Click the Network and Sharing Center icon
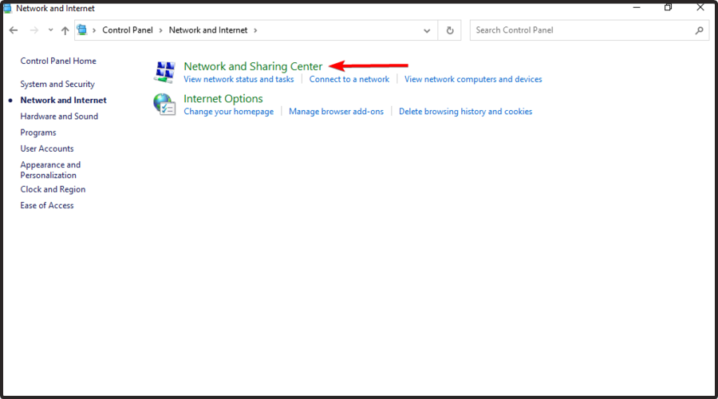Screen dimensions: 718x399 coord(165,72)
